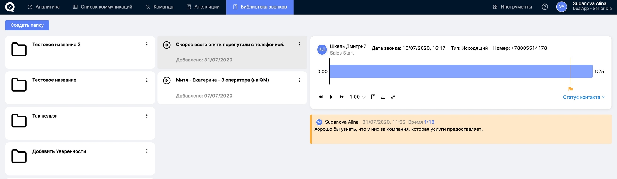The width and height of the screenshot is (617, 179).
Task: Jump to comment timestamp 1:18
Action: (x=429, y=122)
